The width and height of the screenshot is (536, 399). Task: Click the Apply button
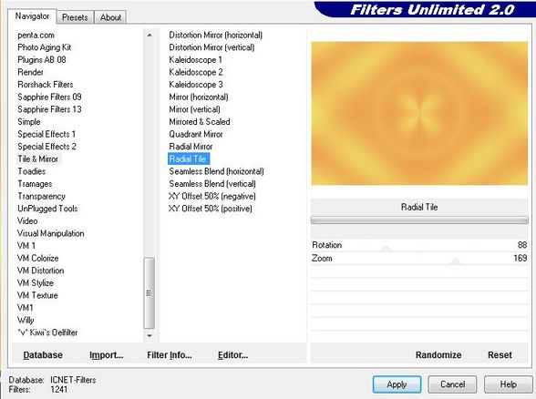[x=397, y=384]
